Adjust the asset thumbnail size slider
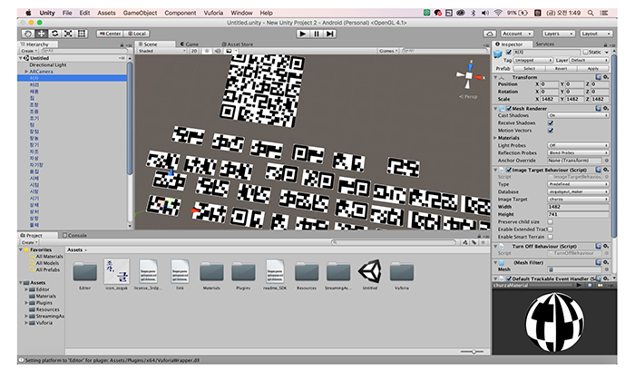Image resolution: width=635 pixels, height=371 pixels. tap(472, 352)
